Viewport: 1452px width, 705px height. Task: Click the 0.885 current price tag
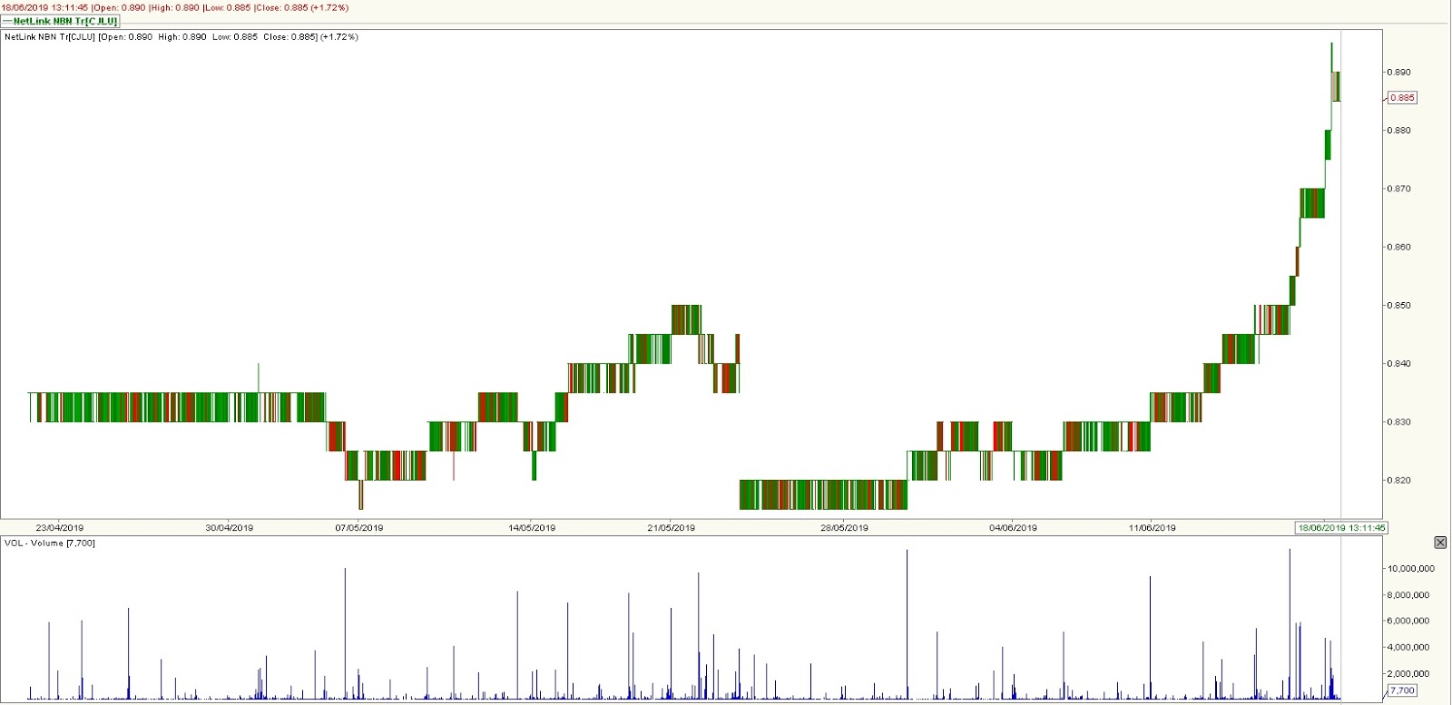[x=1402, y=98]
